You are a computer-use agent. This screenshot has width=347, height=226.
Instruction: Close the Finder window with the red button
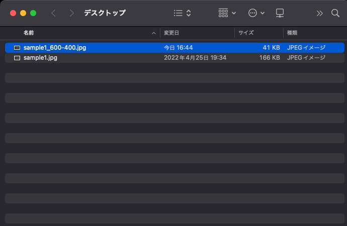pos(13,13)
